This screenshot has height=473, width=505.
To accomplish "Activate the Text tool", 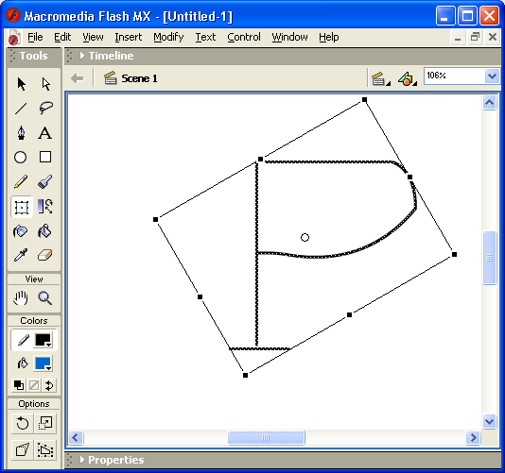I will click(45, 133).
